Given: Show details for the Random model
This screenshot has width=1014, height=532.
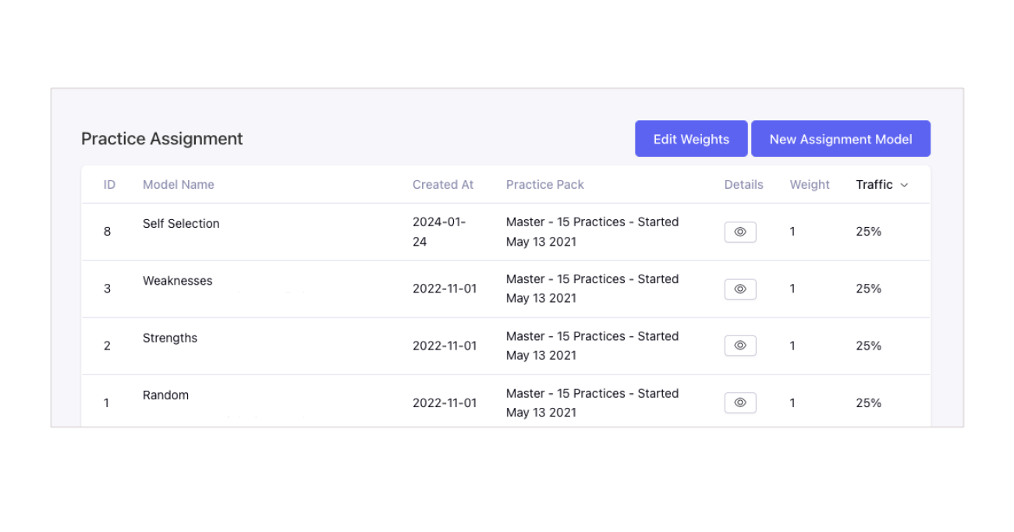Looking at the screenshot, I should pos(739,403).
